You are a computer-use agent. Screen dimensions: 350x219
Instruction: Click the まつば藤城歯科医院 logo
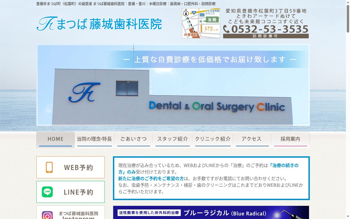tap(99, 24)
